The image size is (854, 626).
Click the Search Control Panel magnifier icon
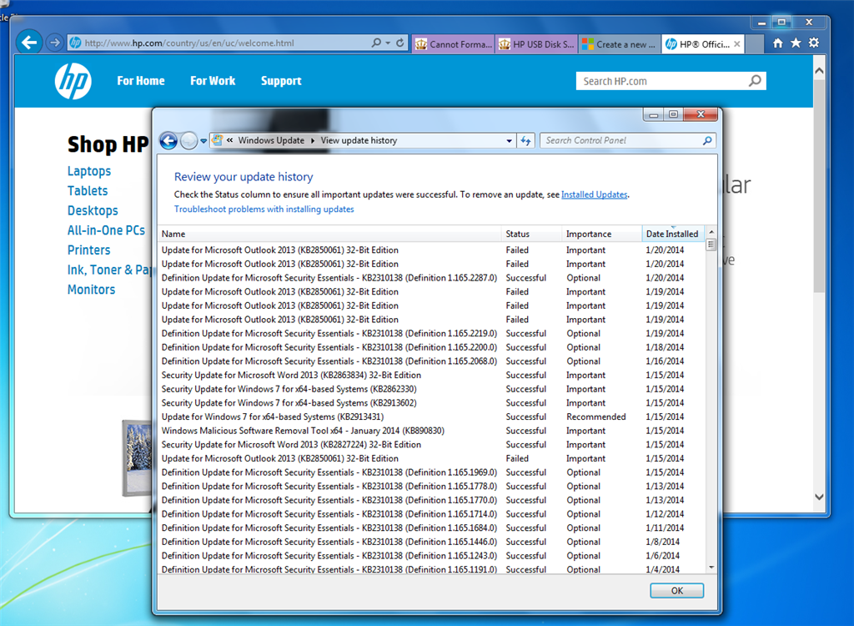click(x=707, y=141)
